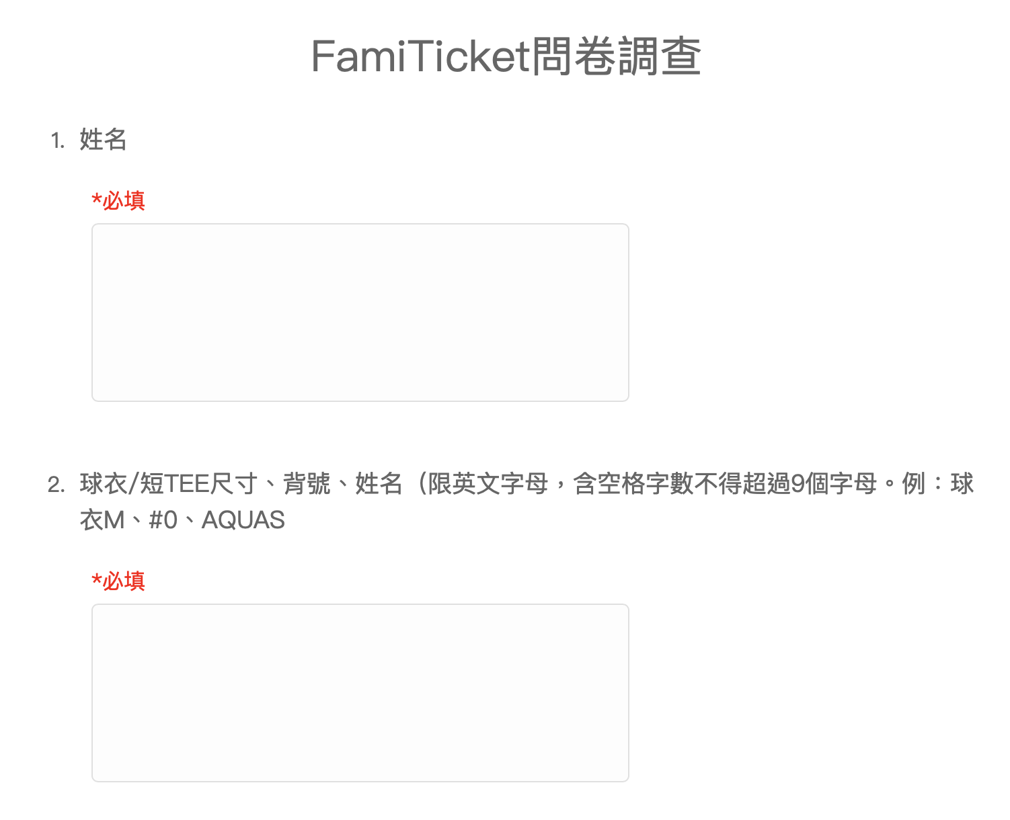This screenshot has height=820, width=1010.
Task: Click the question number 2.
Action: tap(56, 485)
